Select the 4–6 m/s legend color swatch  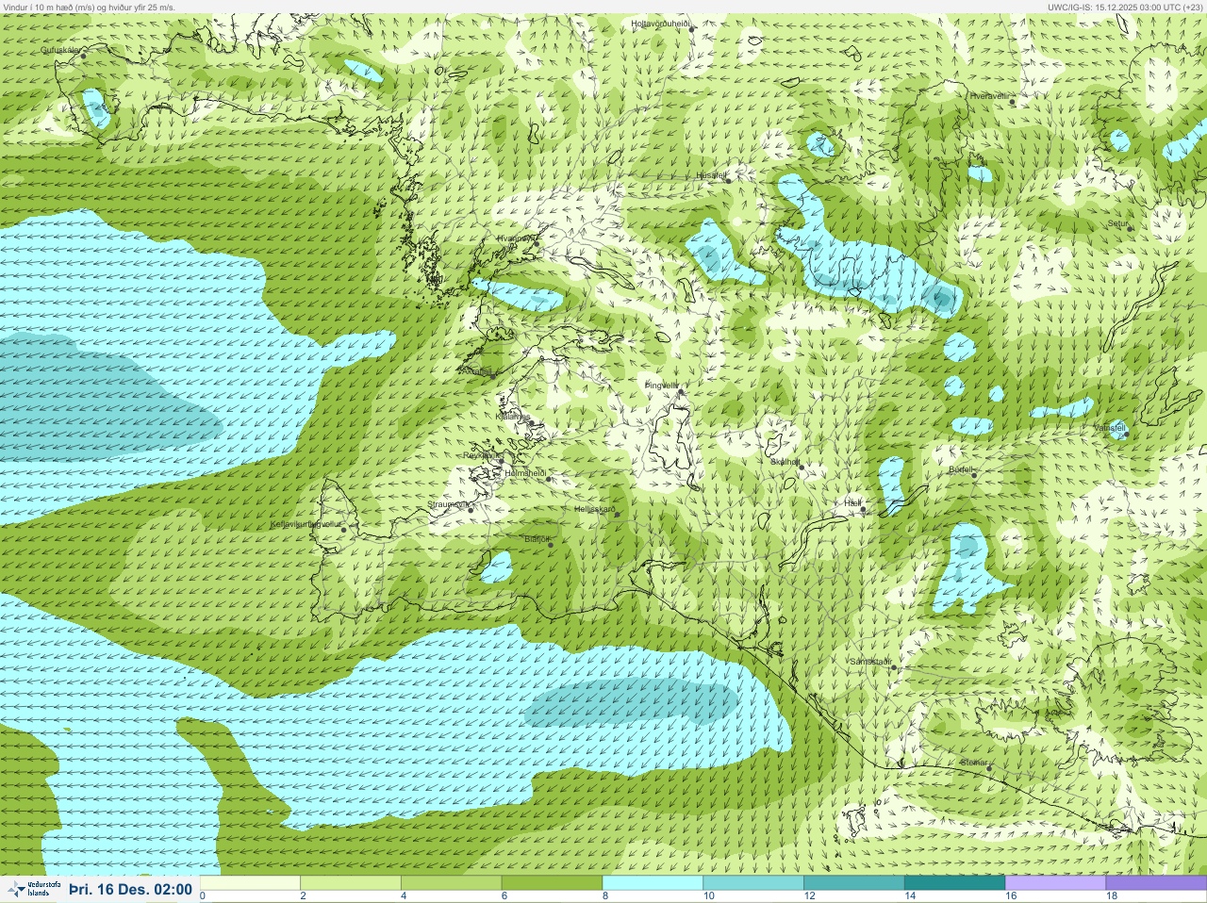(452, 883)
